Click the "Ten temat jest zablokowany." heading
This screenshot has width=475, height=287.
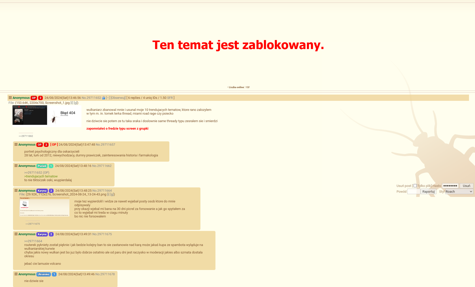pyautogui.click(x=238, y=45)
